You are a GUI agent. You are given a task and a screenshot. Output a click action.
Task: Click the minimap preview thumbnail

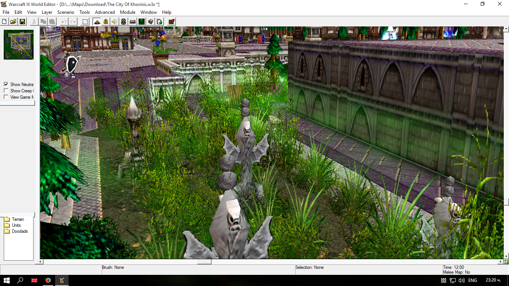click(19, 45)
